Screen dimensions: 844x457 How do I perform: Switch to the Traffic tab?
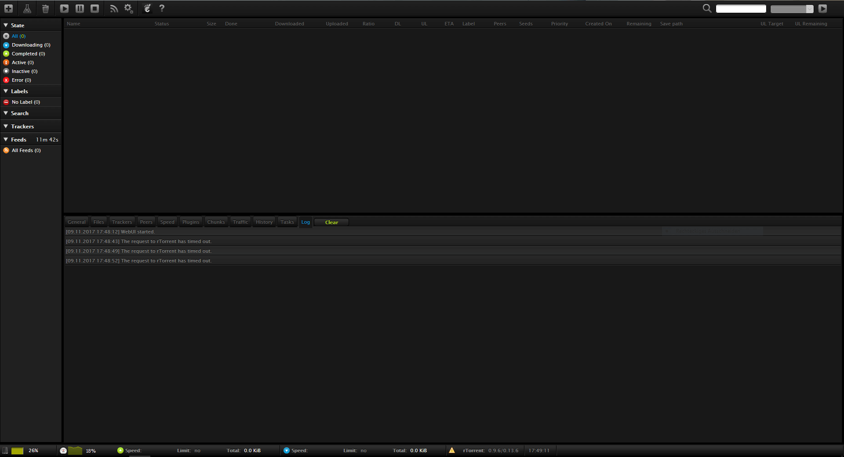click(240, 222)
